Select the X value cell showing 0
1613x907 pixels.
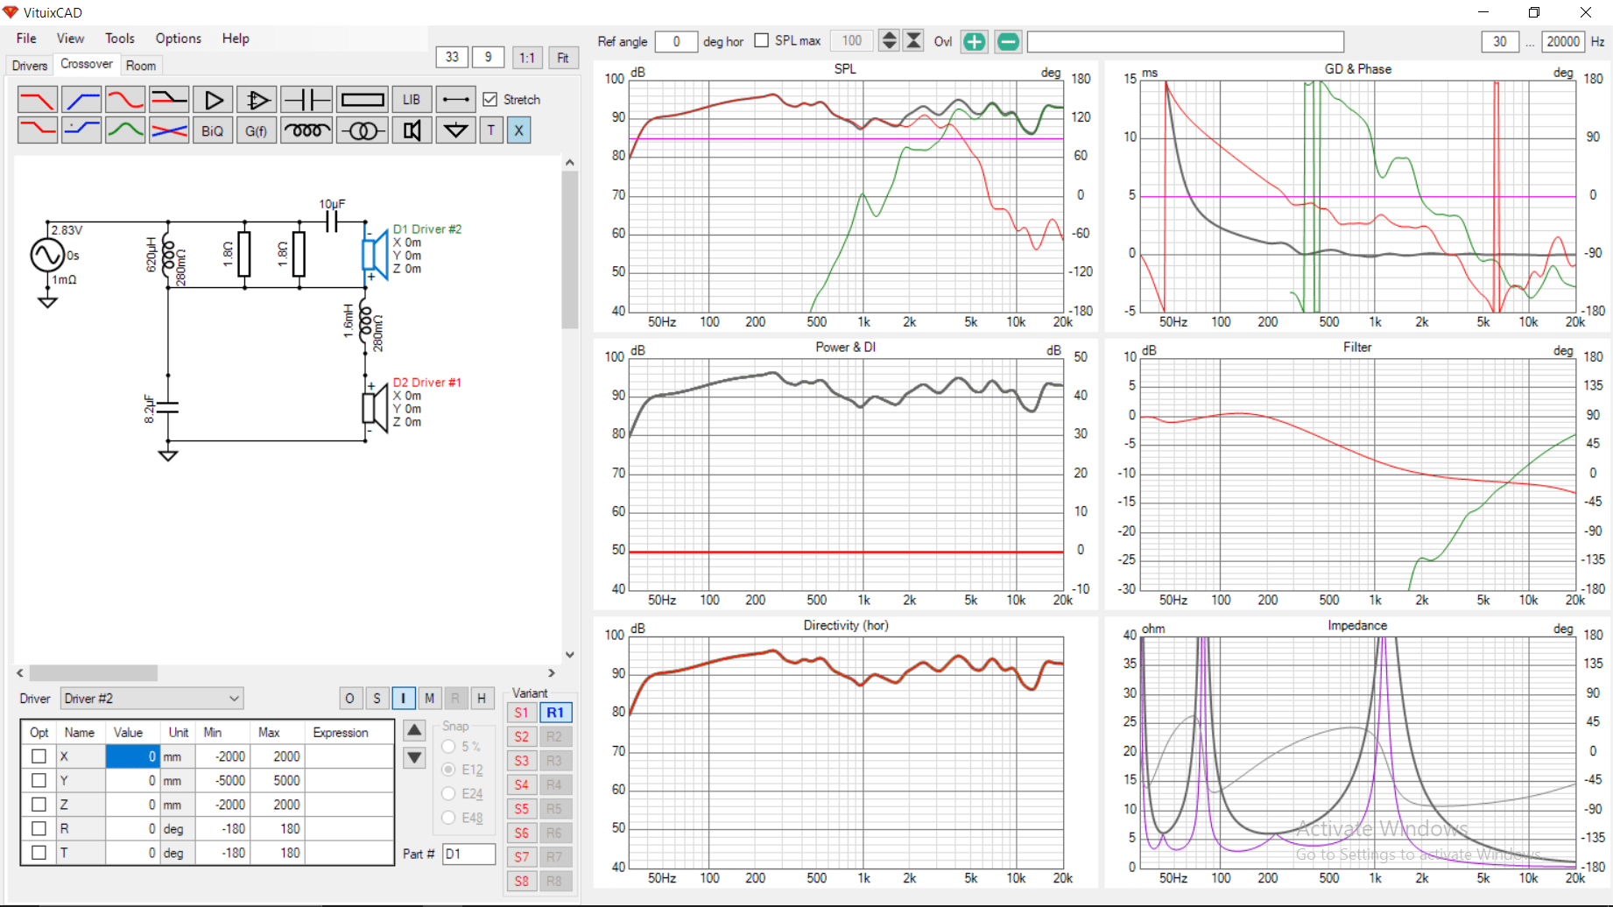click(x=132, y=756)
